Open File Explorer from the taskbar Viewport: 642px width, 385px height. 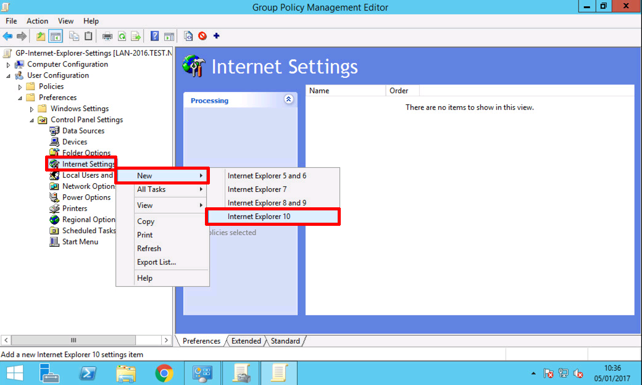click(126, 373)
